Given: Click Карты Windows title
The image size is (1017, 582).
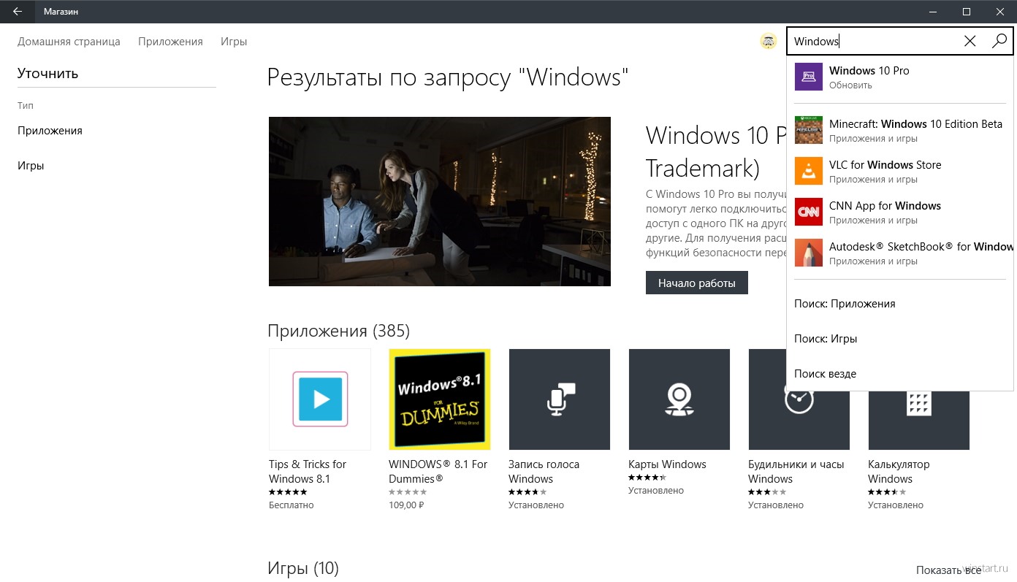Looking at the screenshot, I should pyautogui.click(x=667, y=464).
